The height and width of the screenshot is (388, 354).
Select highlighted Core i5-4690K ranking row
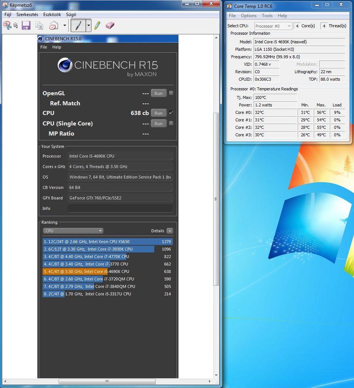pos(108,271)
